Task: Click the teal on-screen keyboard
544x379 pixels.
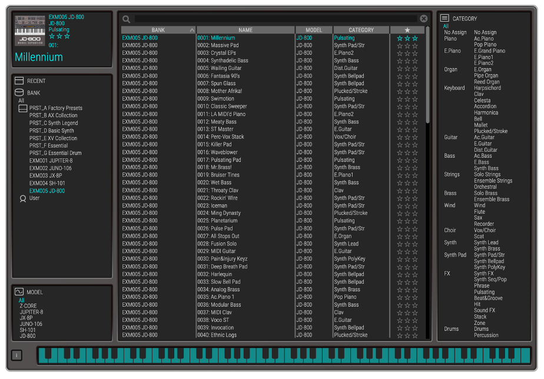Action: pyautogui.click(x=284, y=355)
